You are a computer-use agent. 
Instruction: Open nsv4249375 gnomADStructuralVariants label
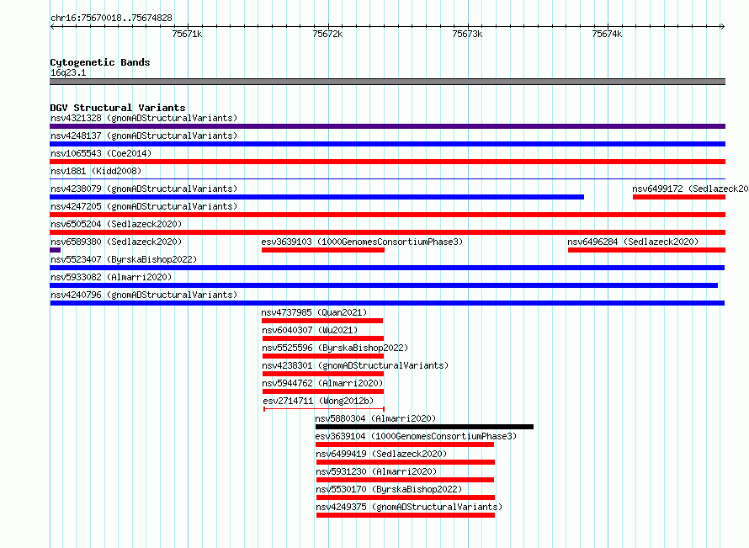(x=409, y=507)
